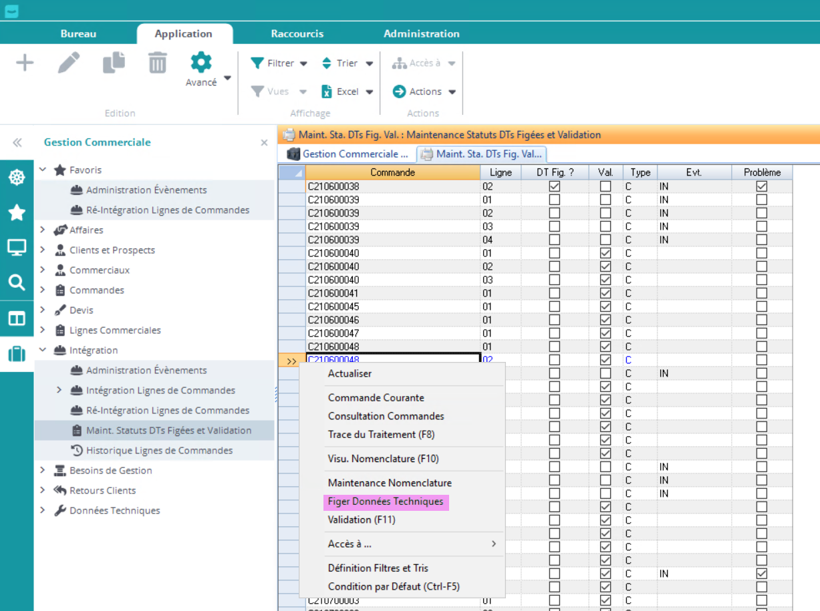Open the helm wheel sidebar icon
Screen dimensions: 820x611
click(x=17, y=178)
